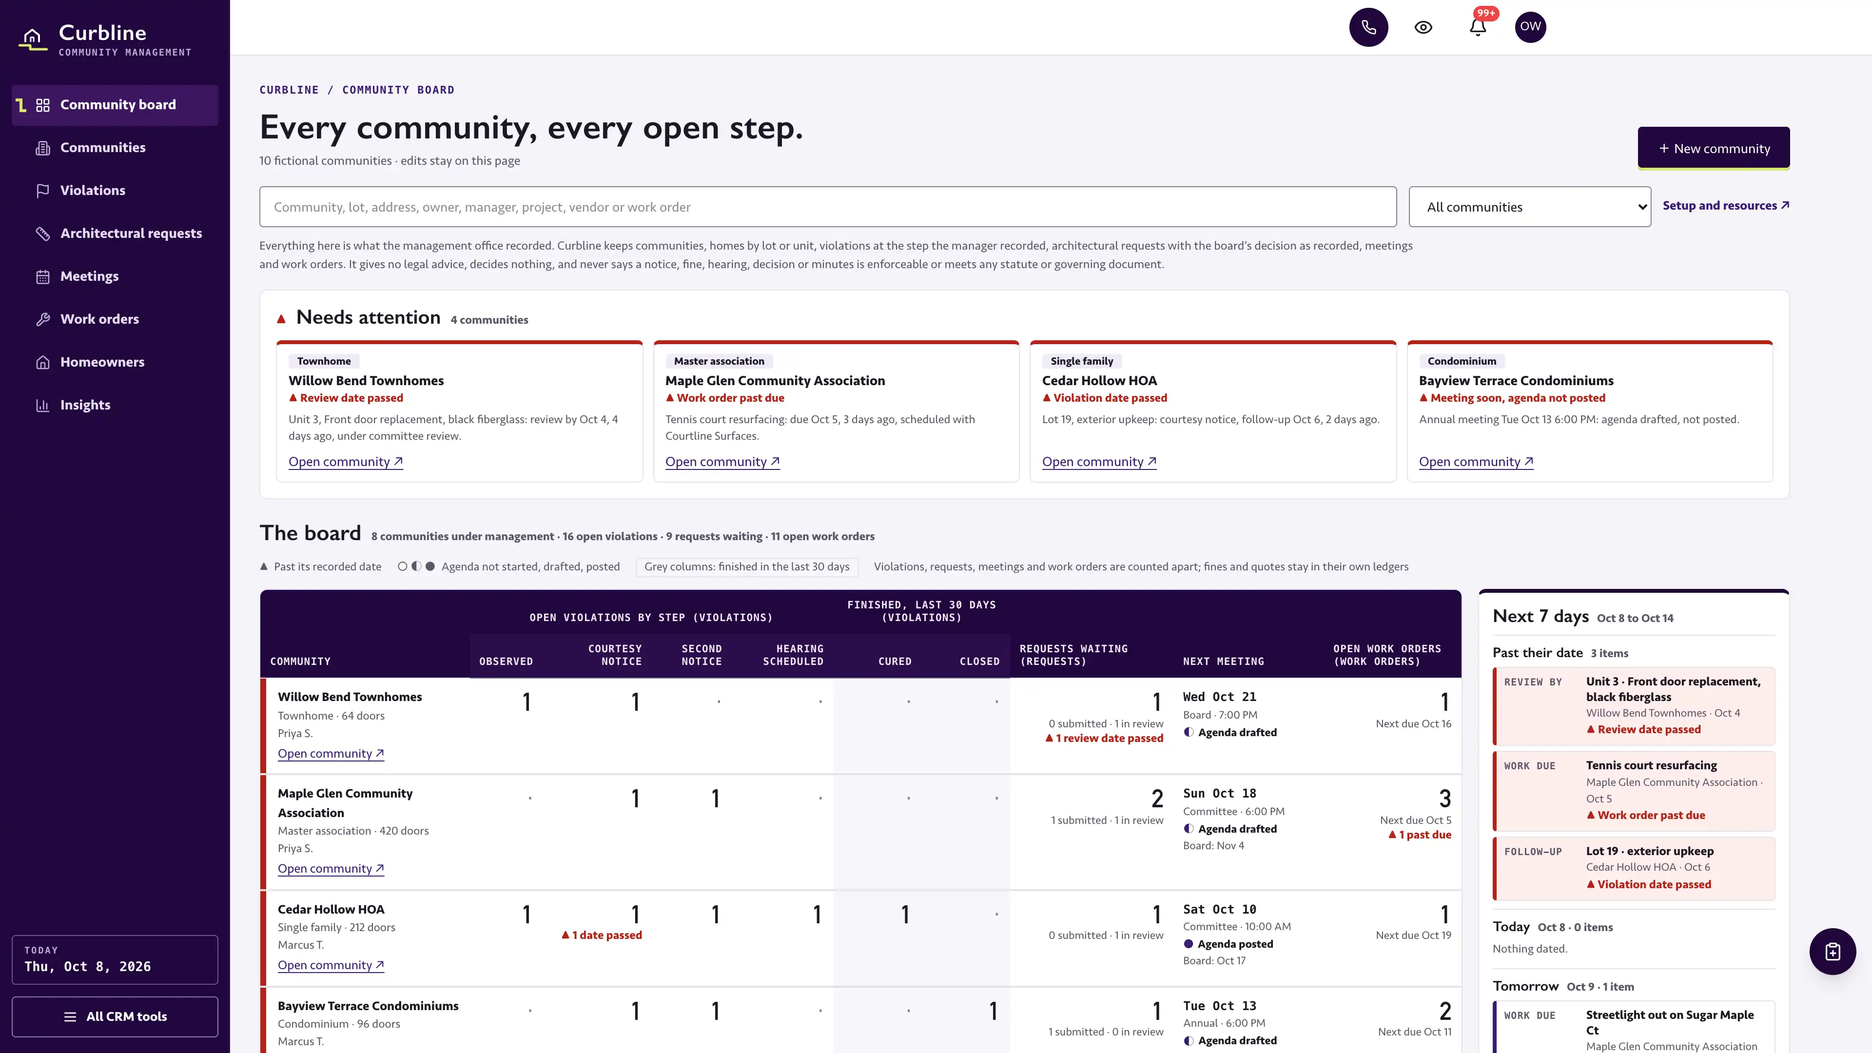Click '1 past due' warning in Maple Glen row
The image size is (1872, 1053).
click(1420, 835)
